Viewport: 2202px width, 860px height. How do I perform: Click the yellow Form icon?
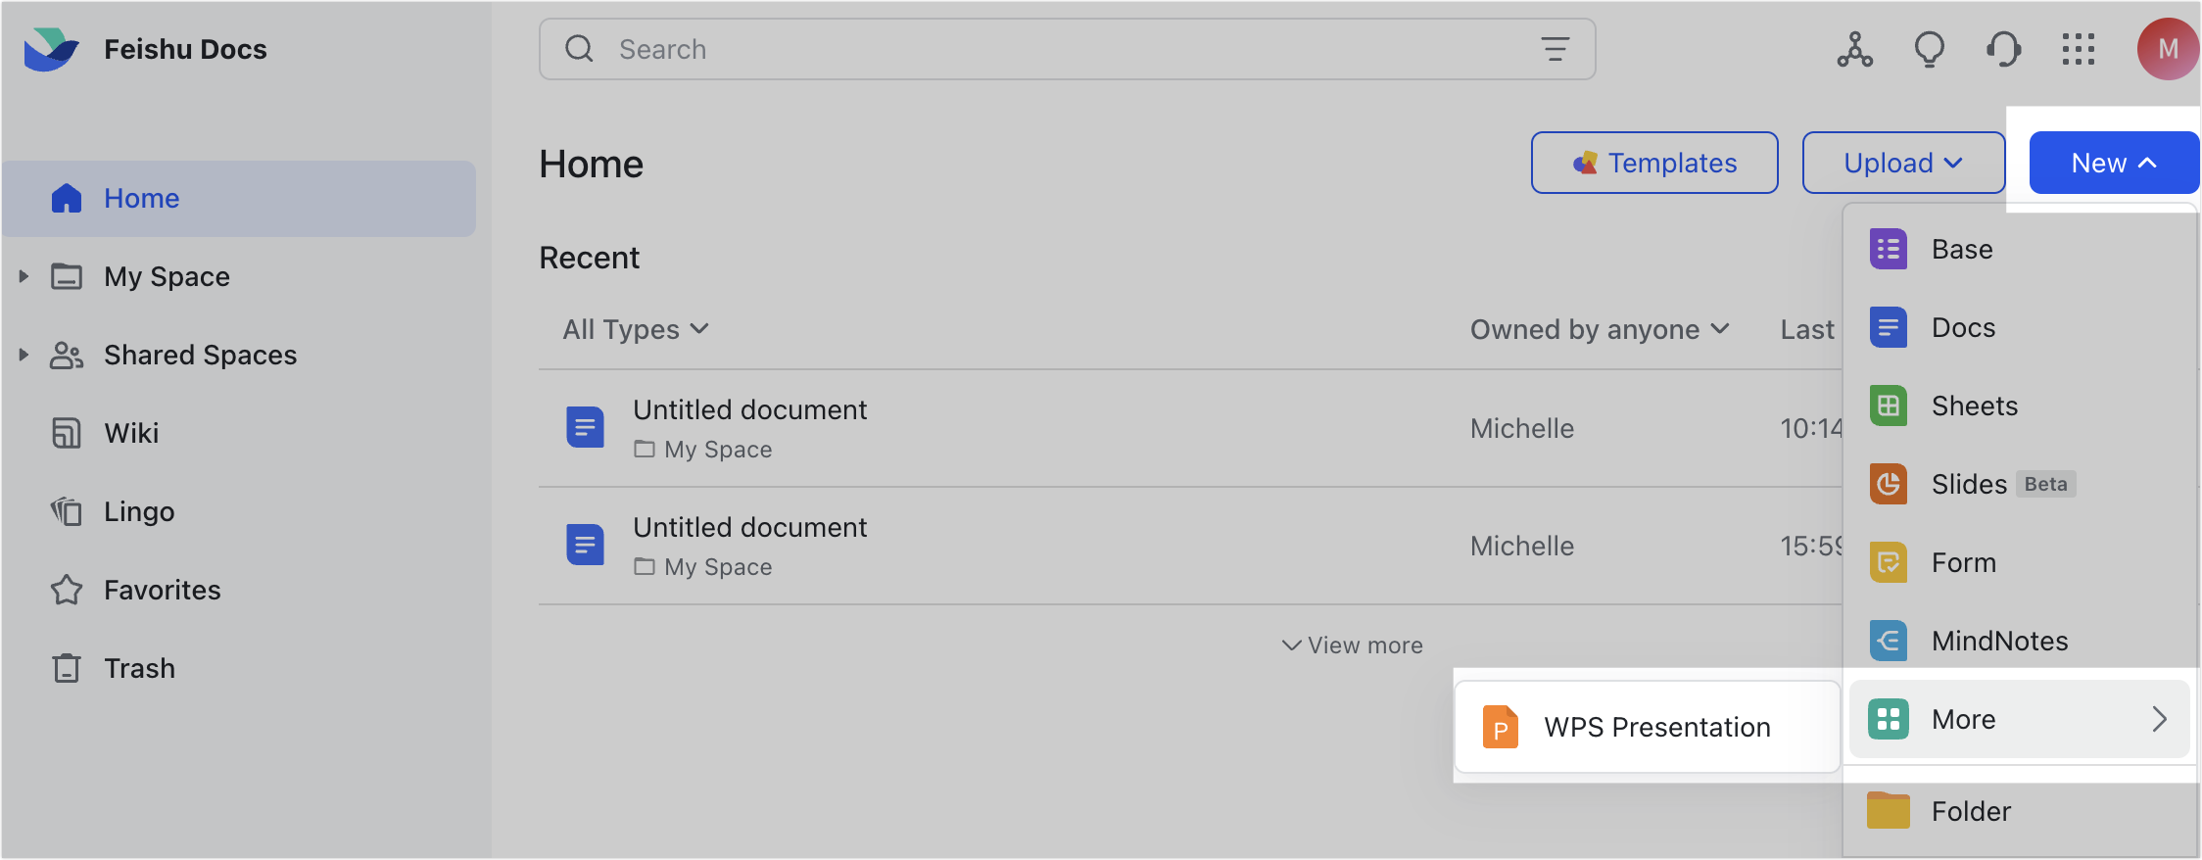point(1888,562)
